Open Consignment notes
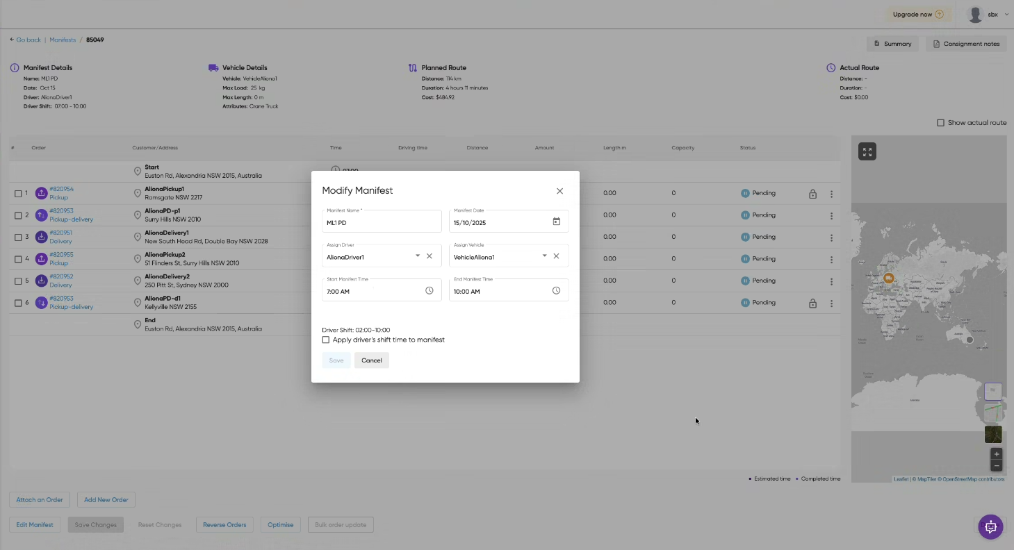The height and width of the screenshot is (550, 1014). point(965,44)
